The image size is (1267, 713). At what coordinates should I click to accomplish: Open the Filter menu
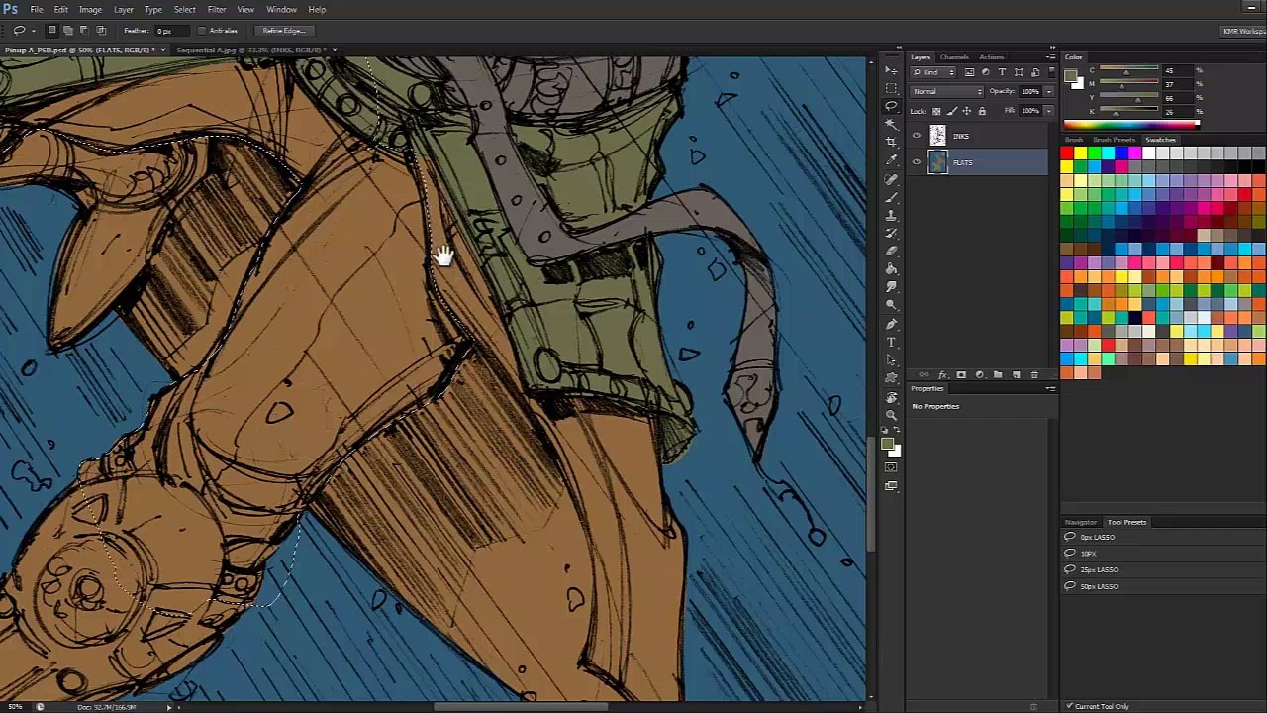point(217,9)
